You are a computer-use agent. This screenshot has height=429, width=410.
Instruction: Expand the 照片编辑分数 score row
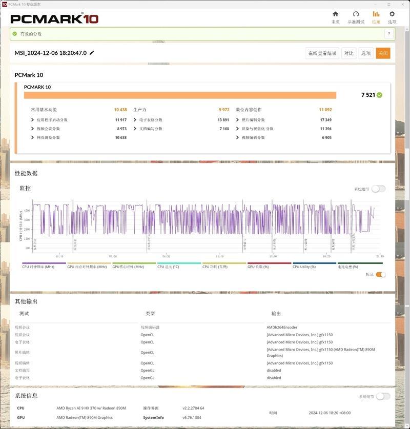click(238, 120)
